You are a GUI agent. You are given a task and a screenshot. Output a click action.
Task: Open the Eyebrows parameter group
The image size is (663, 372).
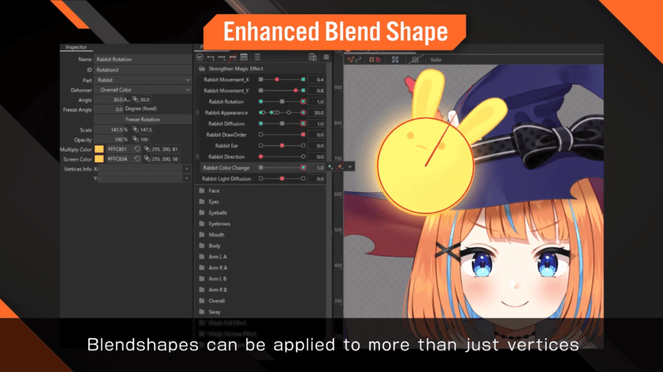pos(218,223)
